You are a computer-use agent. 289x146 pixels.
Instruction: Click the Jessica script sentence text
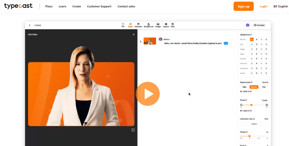193,43
